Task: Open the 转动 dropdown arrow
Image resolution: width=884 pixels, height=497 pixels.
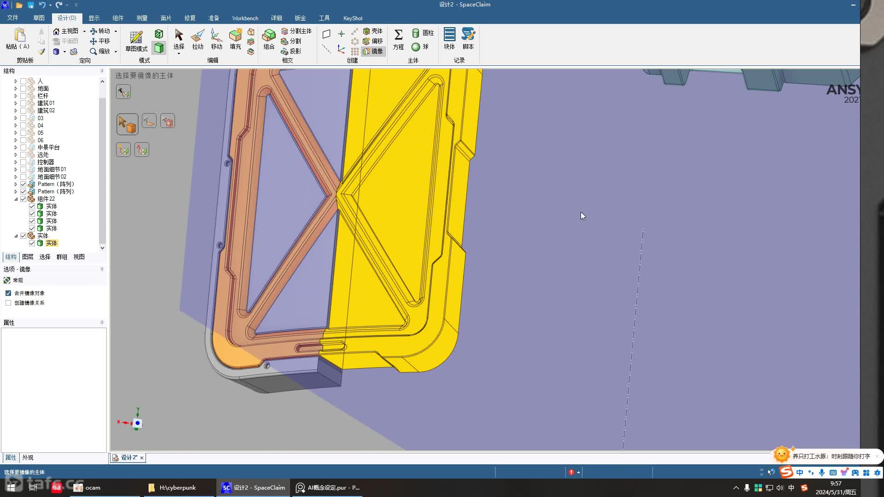Action: (116, 31)
